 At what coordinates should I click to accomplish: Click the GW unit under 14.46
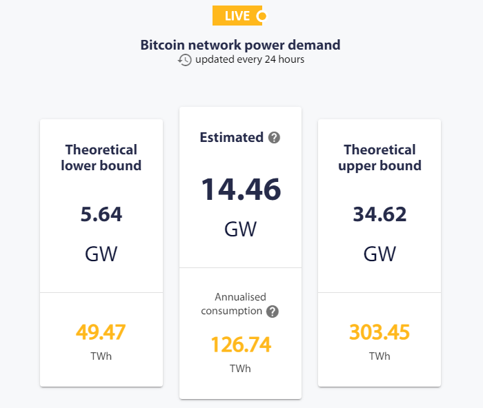(240, 229)
